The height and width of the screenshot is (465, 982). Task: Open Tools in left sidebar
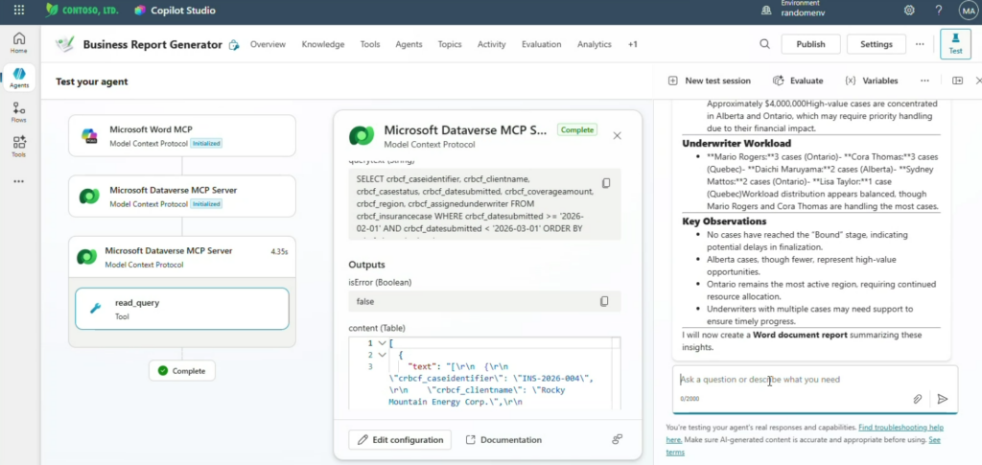coord(18,146)
